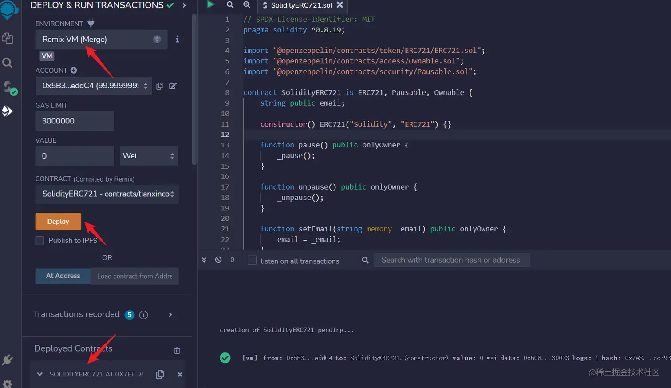Viewport: 671px width, 388px height.
Task: Click the Pausable.sol import line 6
Action: (x=359, y=72)
